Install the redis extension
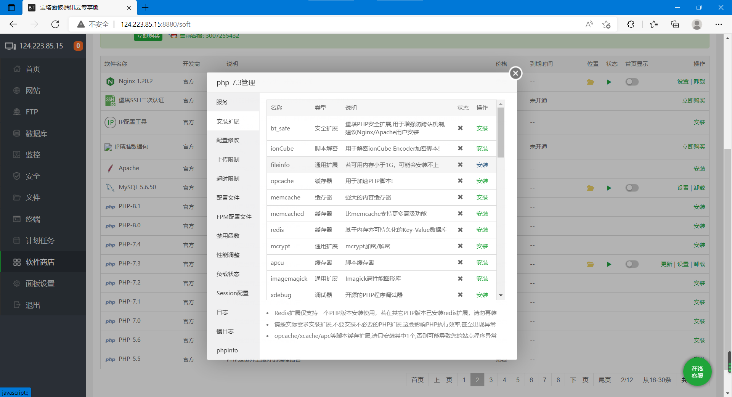The height and width of the screenshot is (397, 732). click(482, 230)
